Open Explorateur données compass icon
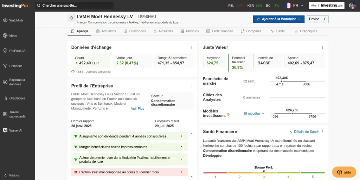360x180 pixels. click(5, 82)
